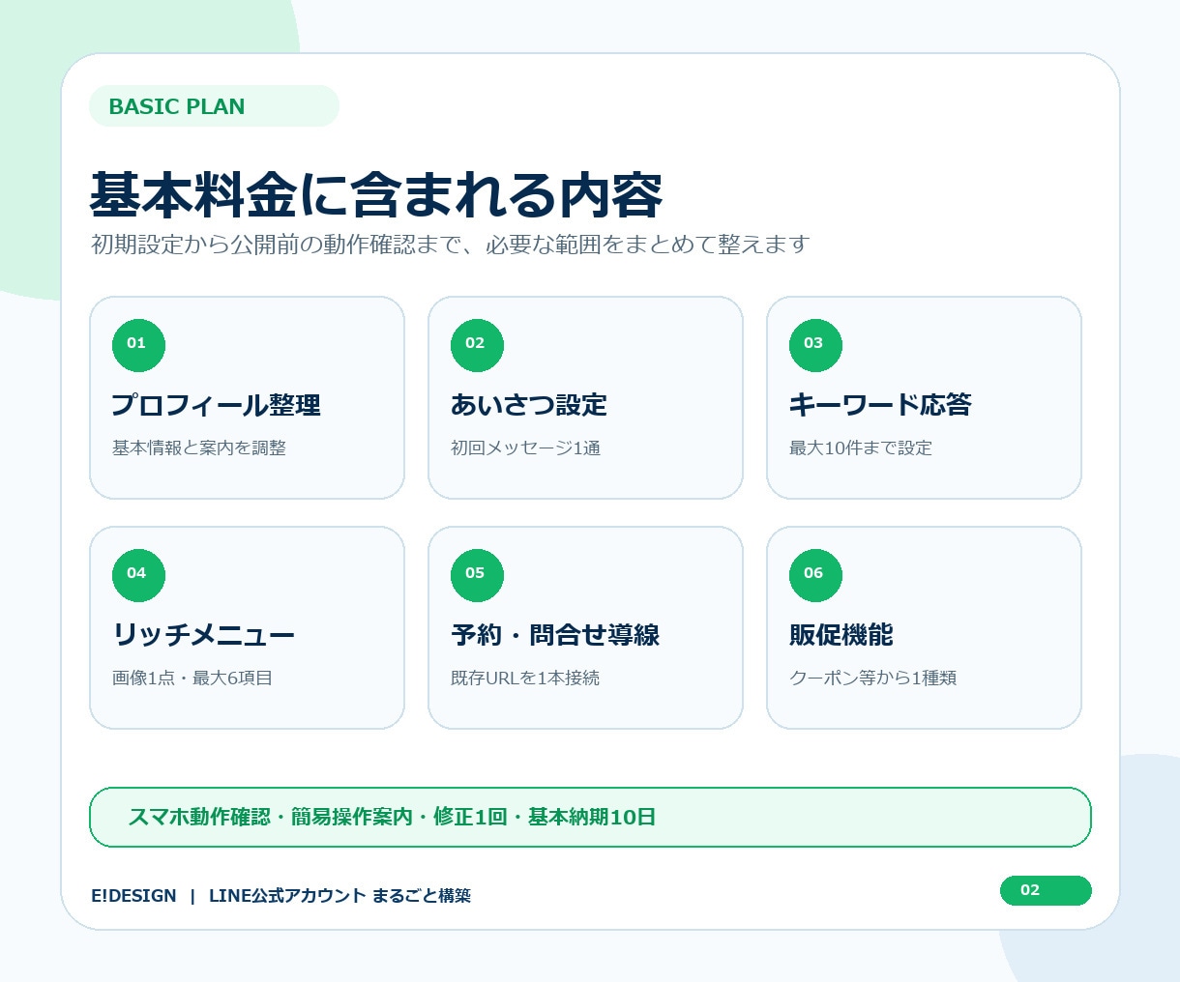
Task: Click the 初回メッセージ1通 text
Action: (x=526, y=448)
